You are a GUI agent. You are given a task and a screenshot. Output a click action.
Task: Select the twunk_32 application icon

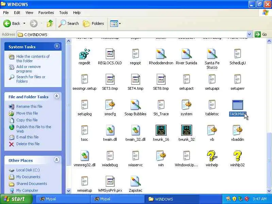[186, 130]
